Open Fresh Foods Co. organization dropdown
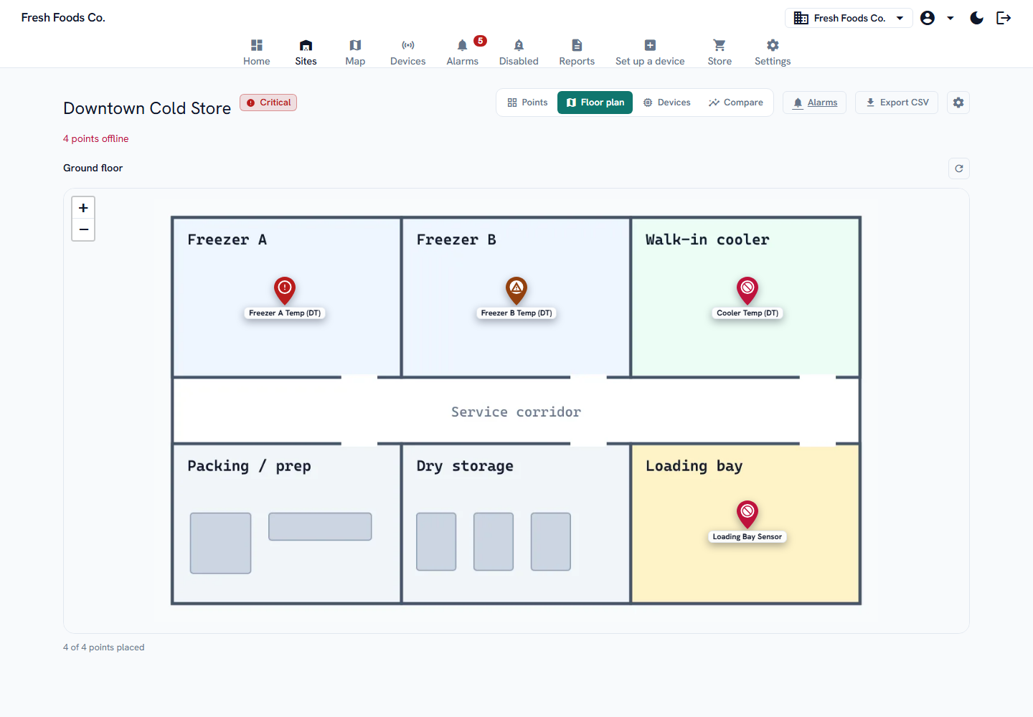This screenshot has height=717, width=1033. (849, 18)
